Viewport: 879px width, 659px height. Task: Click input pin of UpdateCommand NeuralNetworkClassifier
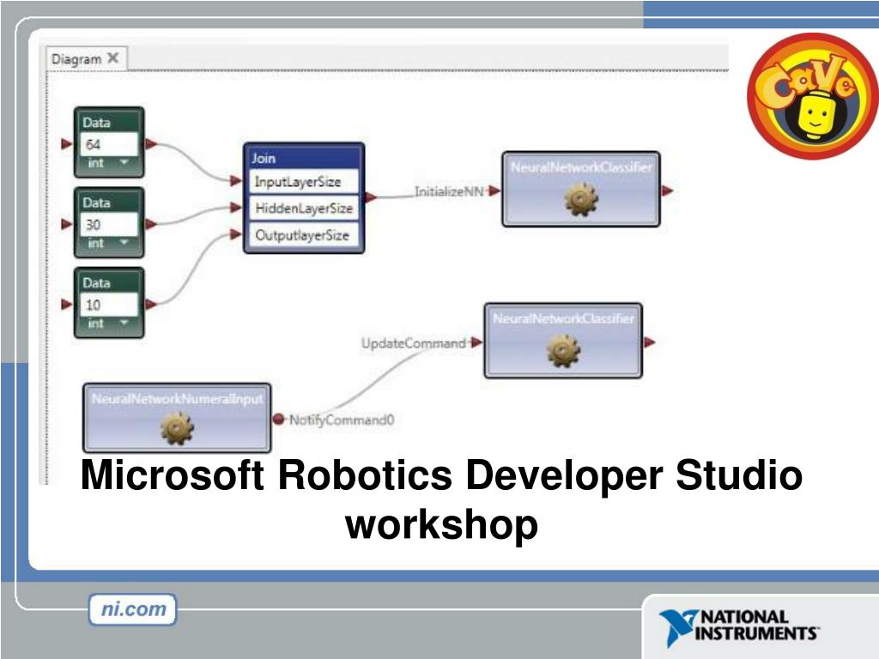476,342
